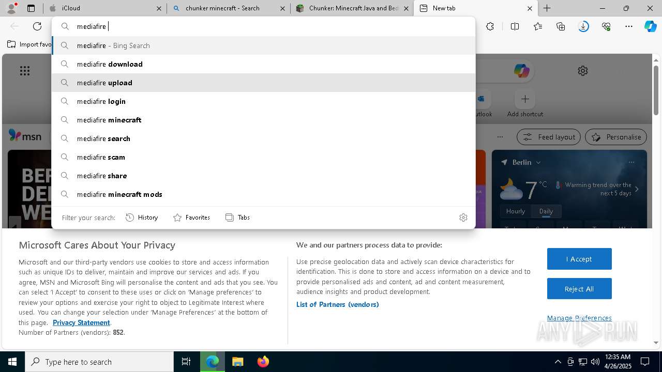Image resolution: width=662 pixels, height=372 pixels.
Task: Click the I Accept cookies button
Action: click(579, 259)
